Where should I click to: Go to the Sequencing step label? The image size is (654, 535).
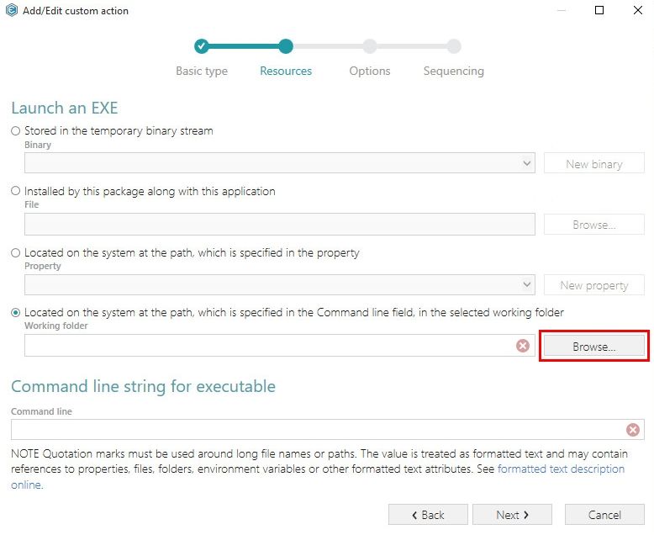pos(454,71)
